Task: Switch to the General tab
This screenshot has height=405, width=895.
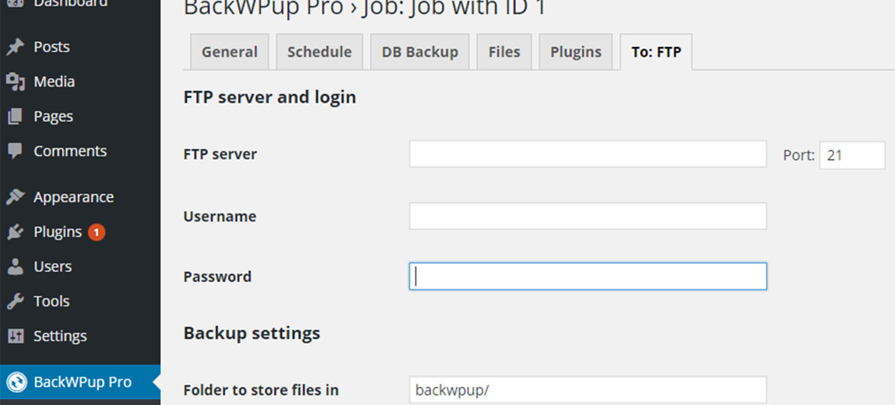Action: 229,51
